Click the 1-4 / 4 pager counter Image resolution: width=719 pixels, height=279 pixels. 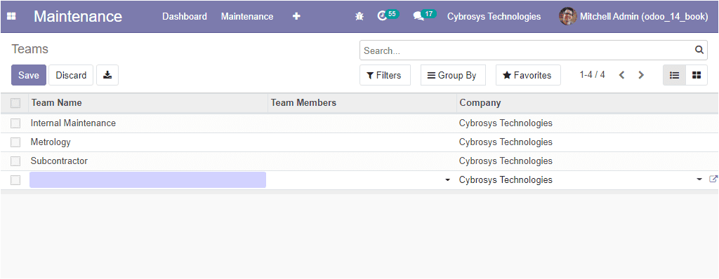coord(592,75)
